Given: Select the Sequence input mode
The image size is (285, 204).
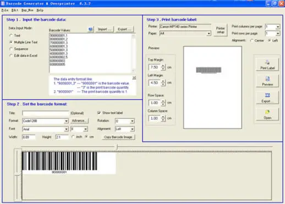Looking at the screenshot, I should pyautogui.click(x=11, y=49).
